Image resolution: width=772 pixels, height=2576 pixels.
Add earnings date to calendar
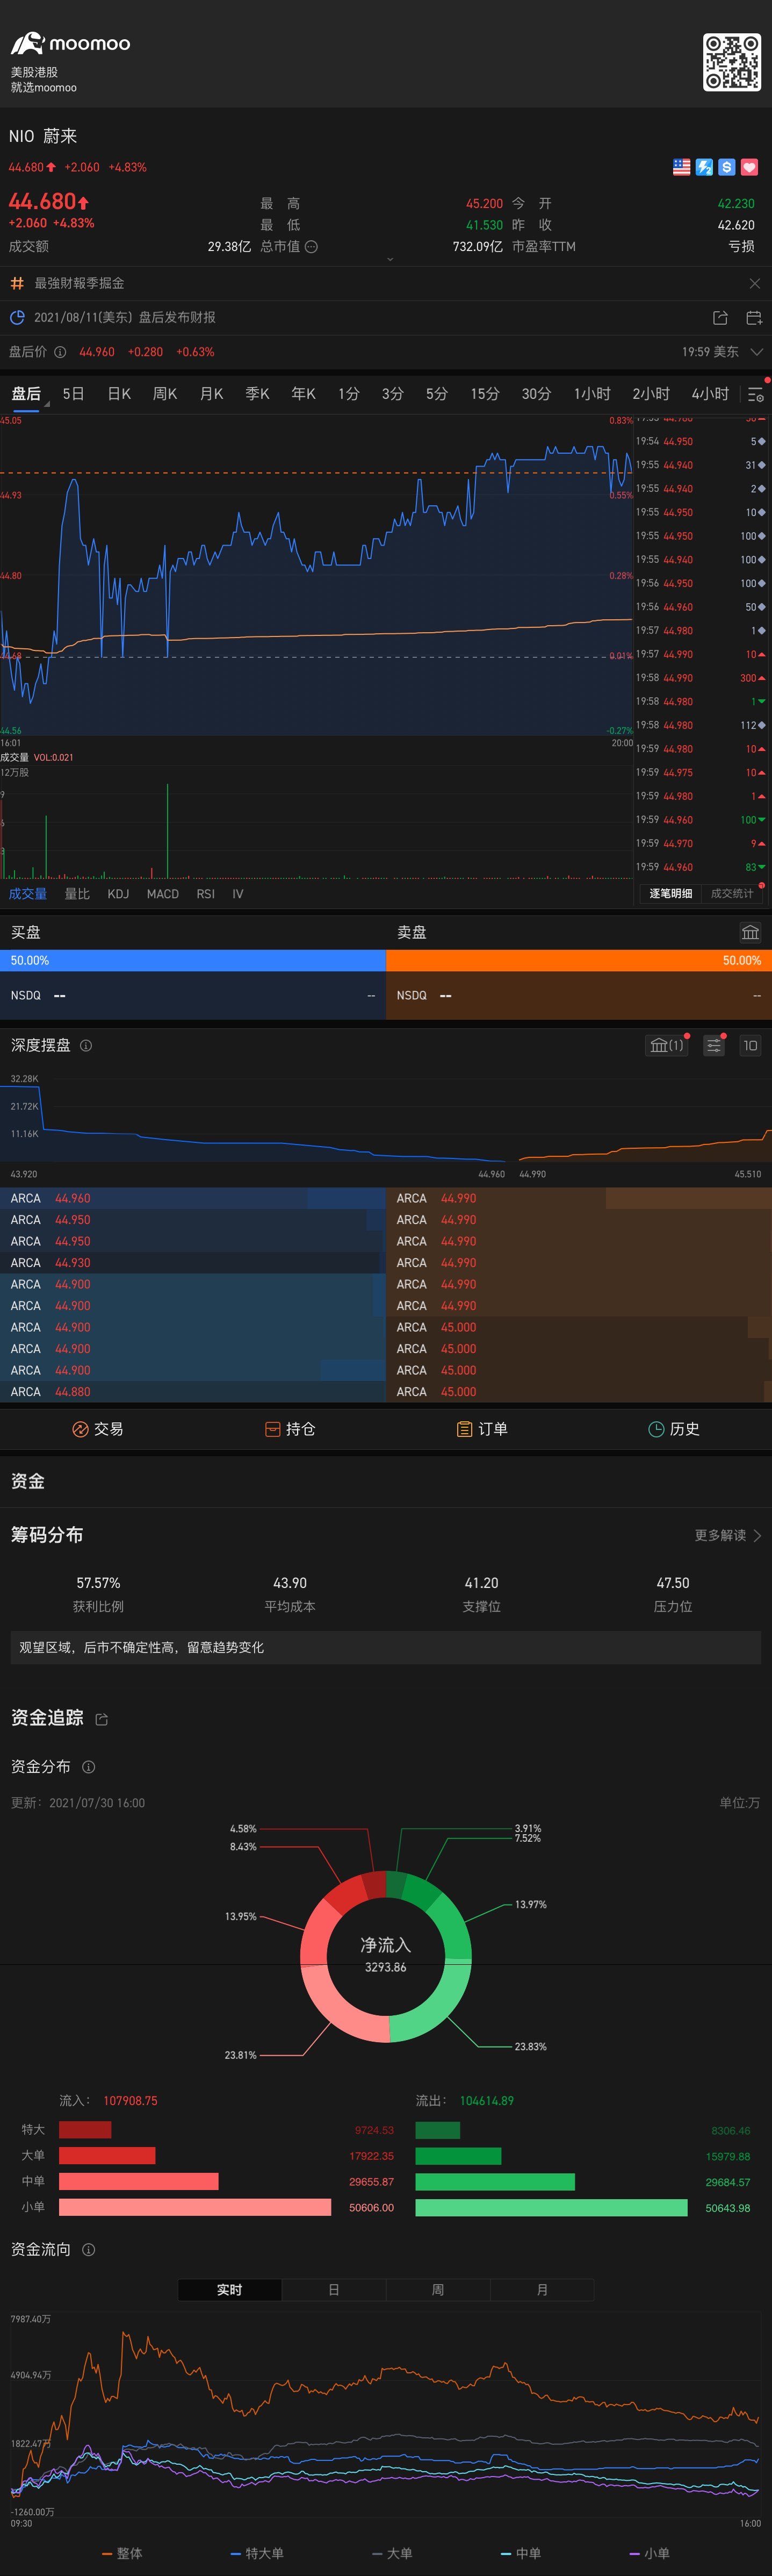755,317
